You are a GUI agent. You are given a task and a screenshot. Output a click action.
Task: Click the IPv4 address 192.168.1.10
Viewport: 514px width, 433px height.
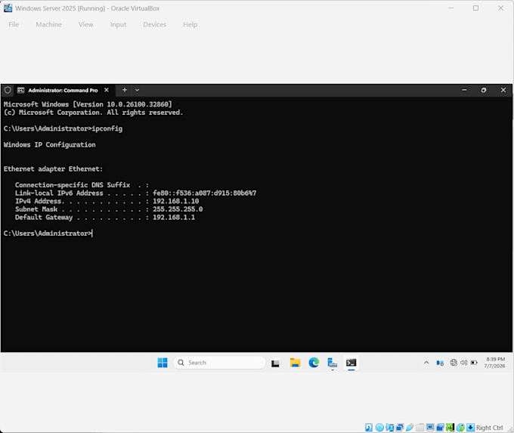(175, 201)
